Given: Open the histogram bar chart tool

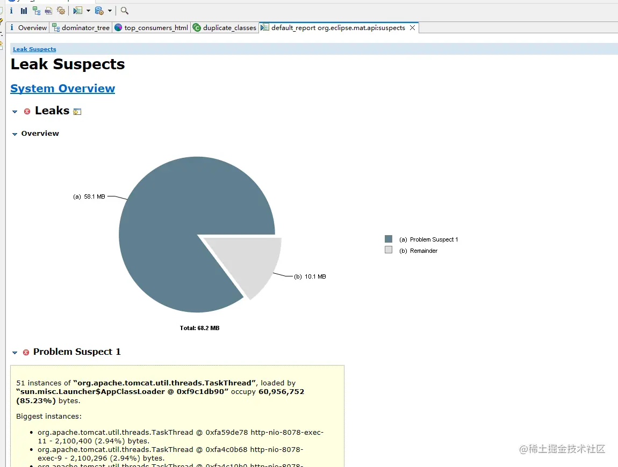Looking at the screenshot, I should click(24, 11).
